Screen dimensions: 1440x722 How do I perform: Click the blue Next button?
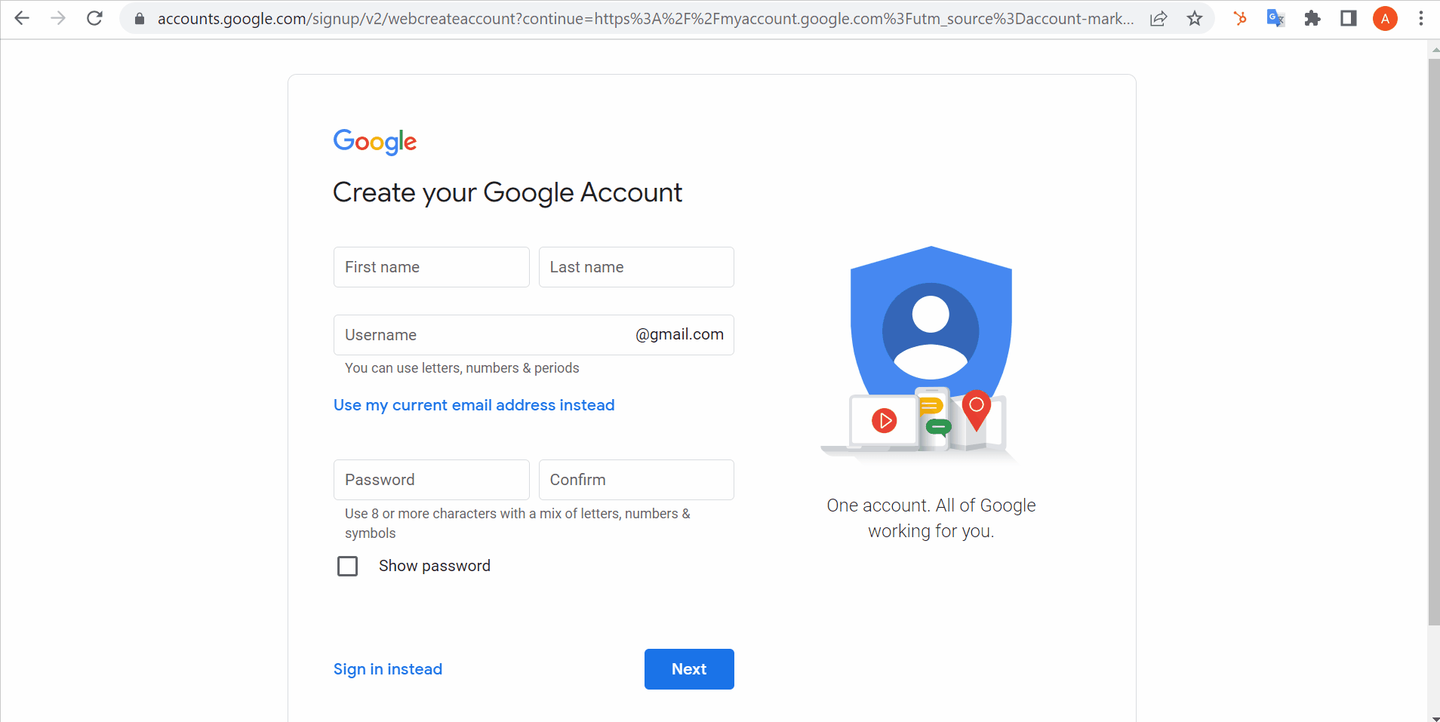689,669
